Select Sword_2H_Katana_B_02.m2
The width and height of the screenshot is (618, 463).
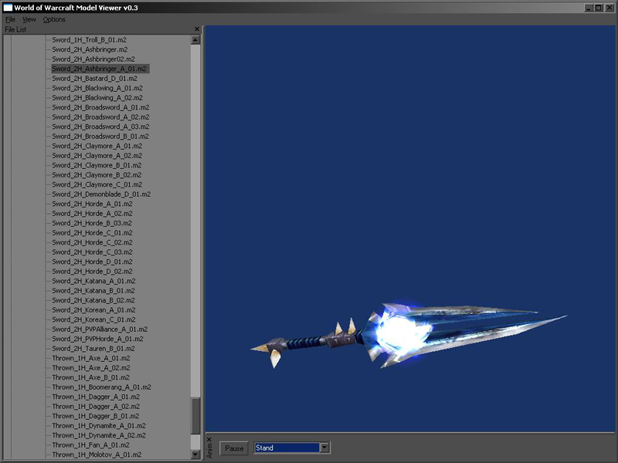pos(93,300)
